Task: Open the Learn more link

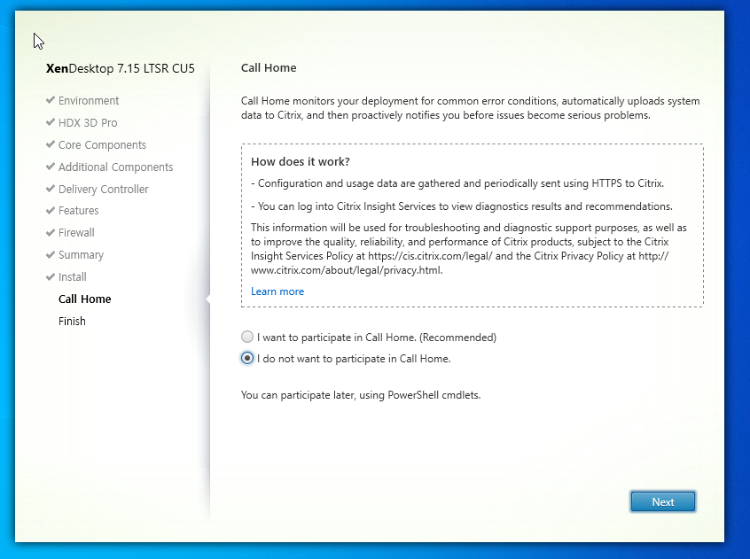Action: [x=277, y=291]
